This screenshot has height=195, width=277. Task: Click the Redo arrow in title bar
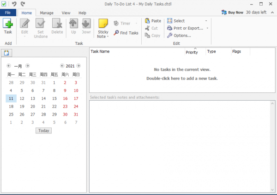pyautogui.click(x=23, y=4)
